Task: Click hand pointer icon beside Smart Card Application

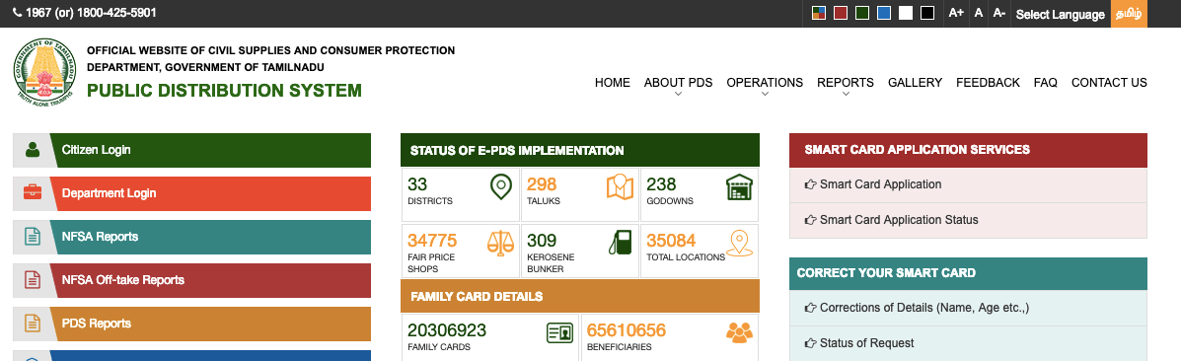Action: click(810, 183)
